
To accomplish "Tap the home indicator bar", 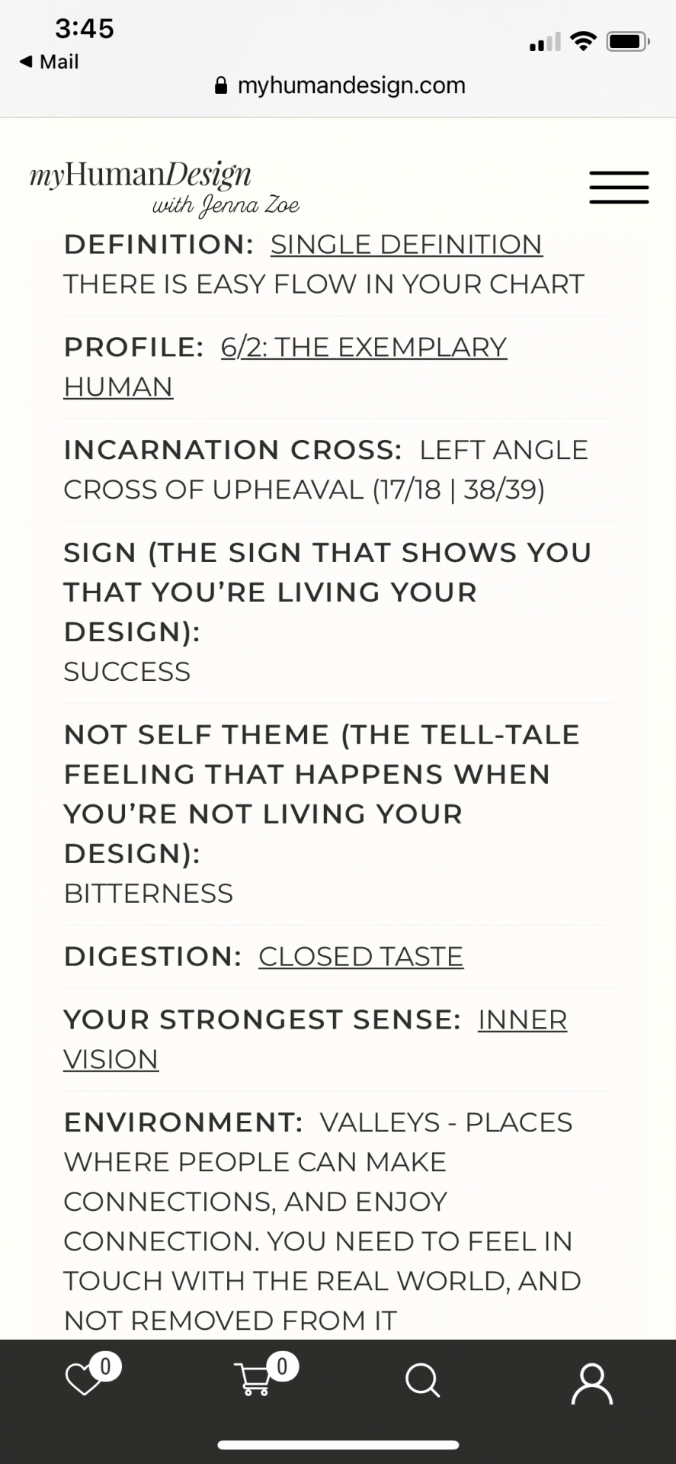I will point(338,1445).
